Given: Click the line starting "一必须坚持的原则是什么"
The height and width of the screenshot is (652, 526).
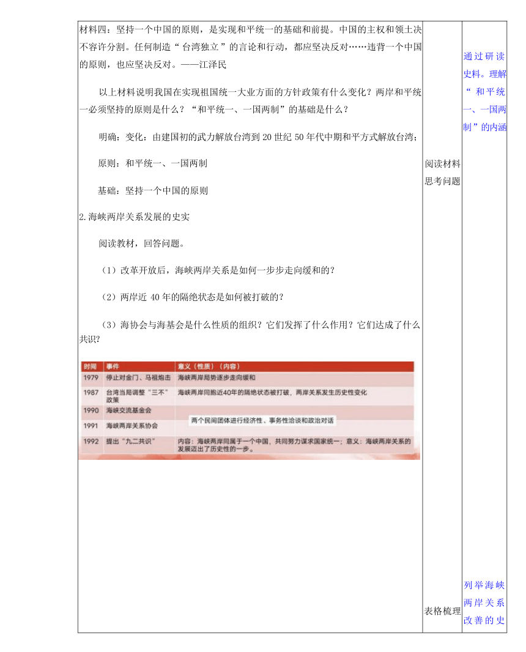Looking at the screenshot, I should (x=213, y=109).
